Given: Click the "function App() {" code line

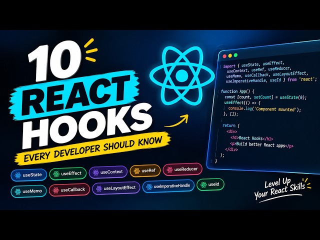Looking at the screenshot, I should 237,91.
